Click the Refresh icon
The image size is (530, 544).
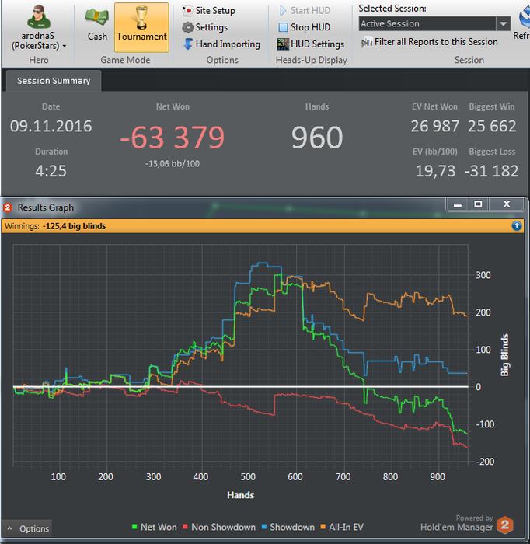click(524, 17)
